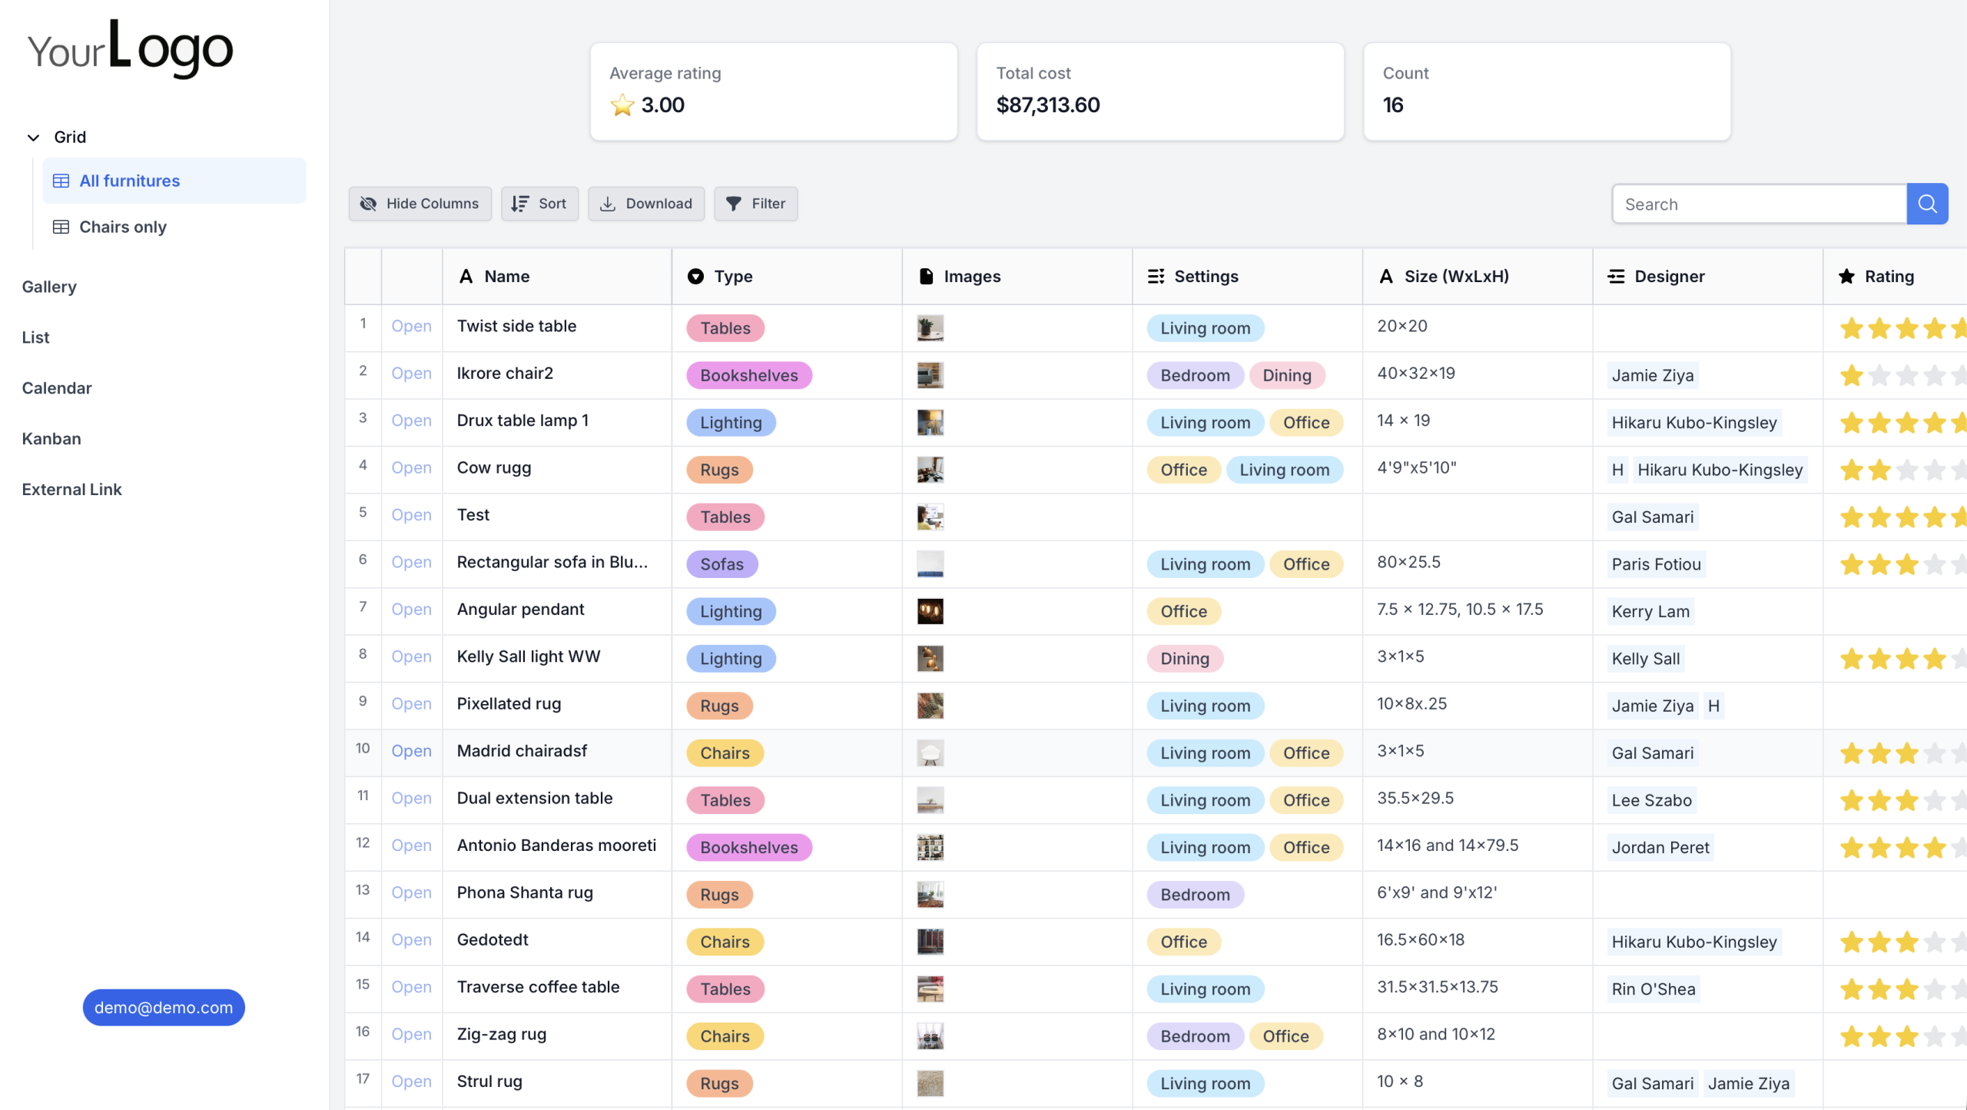The image size is (1967, 1110).
Task: Click the Settings column header list icon
Action: point(1156,276)
